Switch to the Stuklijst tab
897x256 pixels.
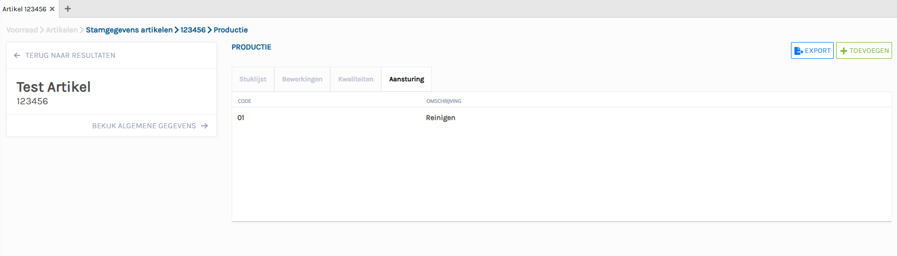253,79
